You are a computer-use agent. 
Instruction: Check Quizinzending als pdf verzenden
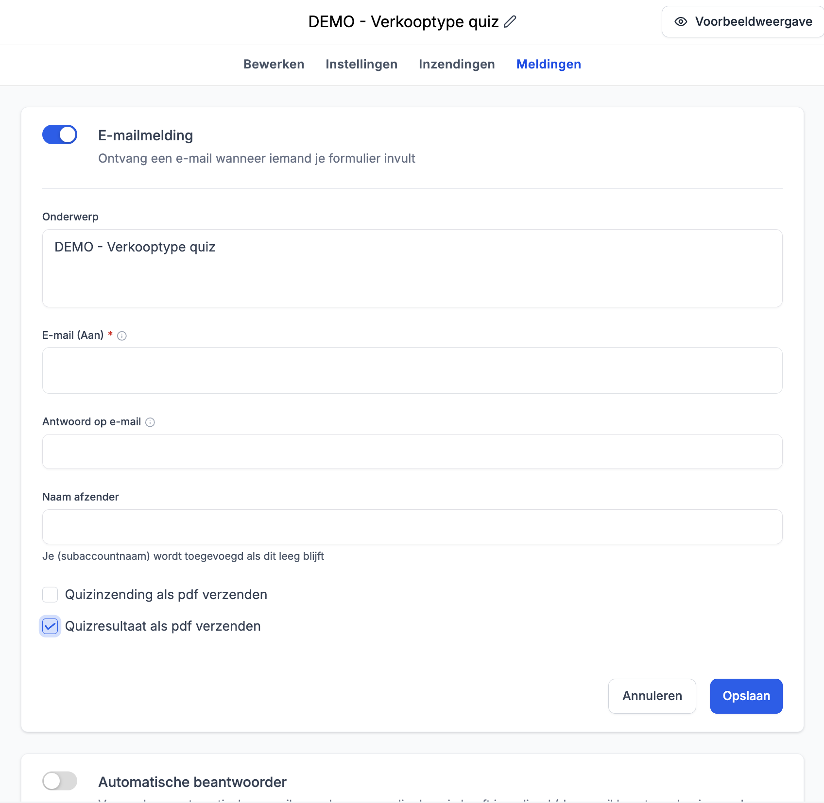[50, 595]
